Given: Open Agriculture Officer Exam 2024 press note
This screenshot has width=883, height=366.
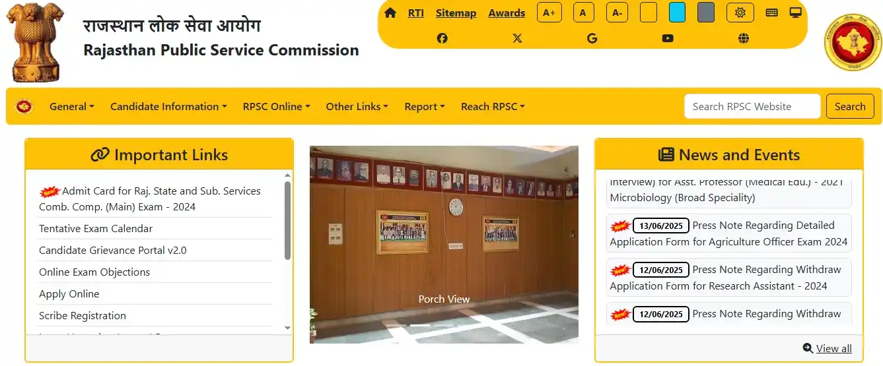Looking at the screenshot, I should click(728, 233).
